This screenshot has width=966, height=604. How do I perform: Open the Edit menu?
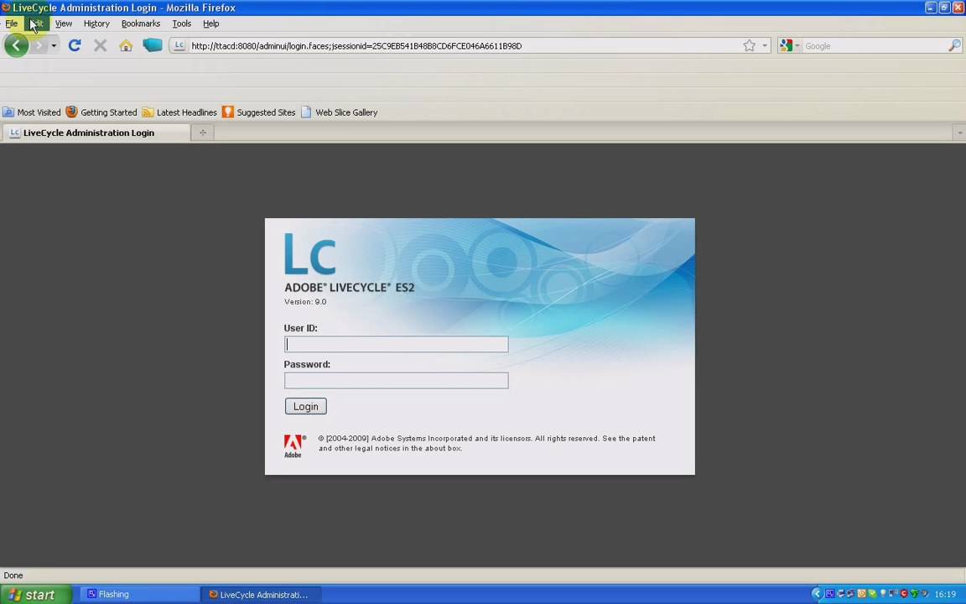click(36, 23)
